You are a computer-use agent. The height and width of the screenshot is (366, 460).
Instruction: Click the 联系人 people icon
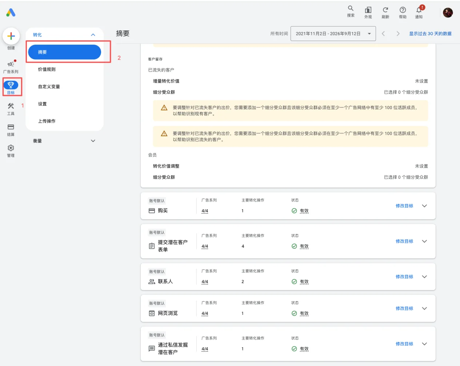tap(152, 281)
